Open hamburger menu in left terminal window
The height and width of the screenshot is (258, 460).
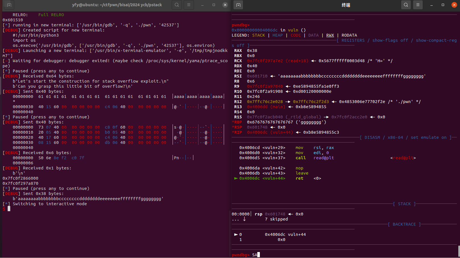(189, 5)
